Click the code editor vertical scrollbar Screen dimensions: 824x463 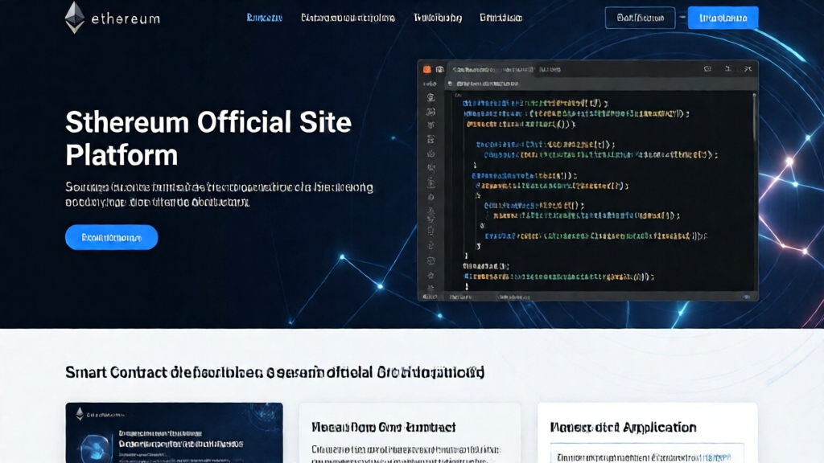pyautogui.click(x=754, y=118)
